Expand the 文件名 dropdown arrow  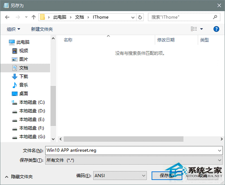click(219, 151)
